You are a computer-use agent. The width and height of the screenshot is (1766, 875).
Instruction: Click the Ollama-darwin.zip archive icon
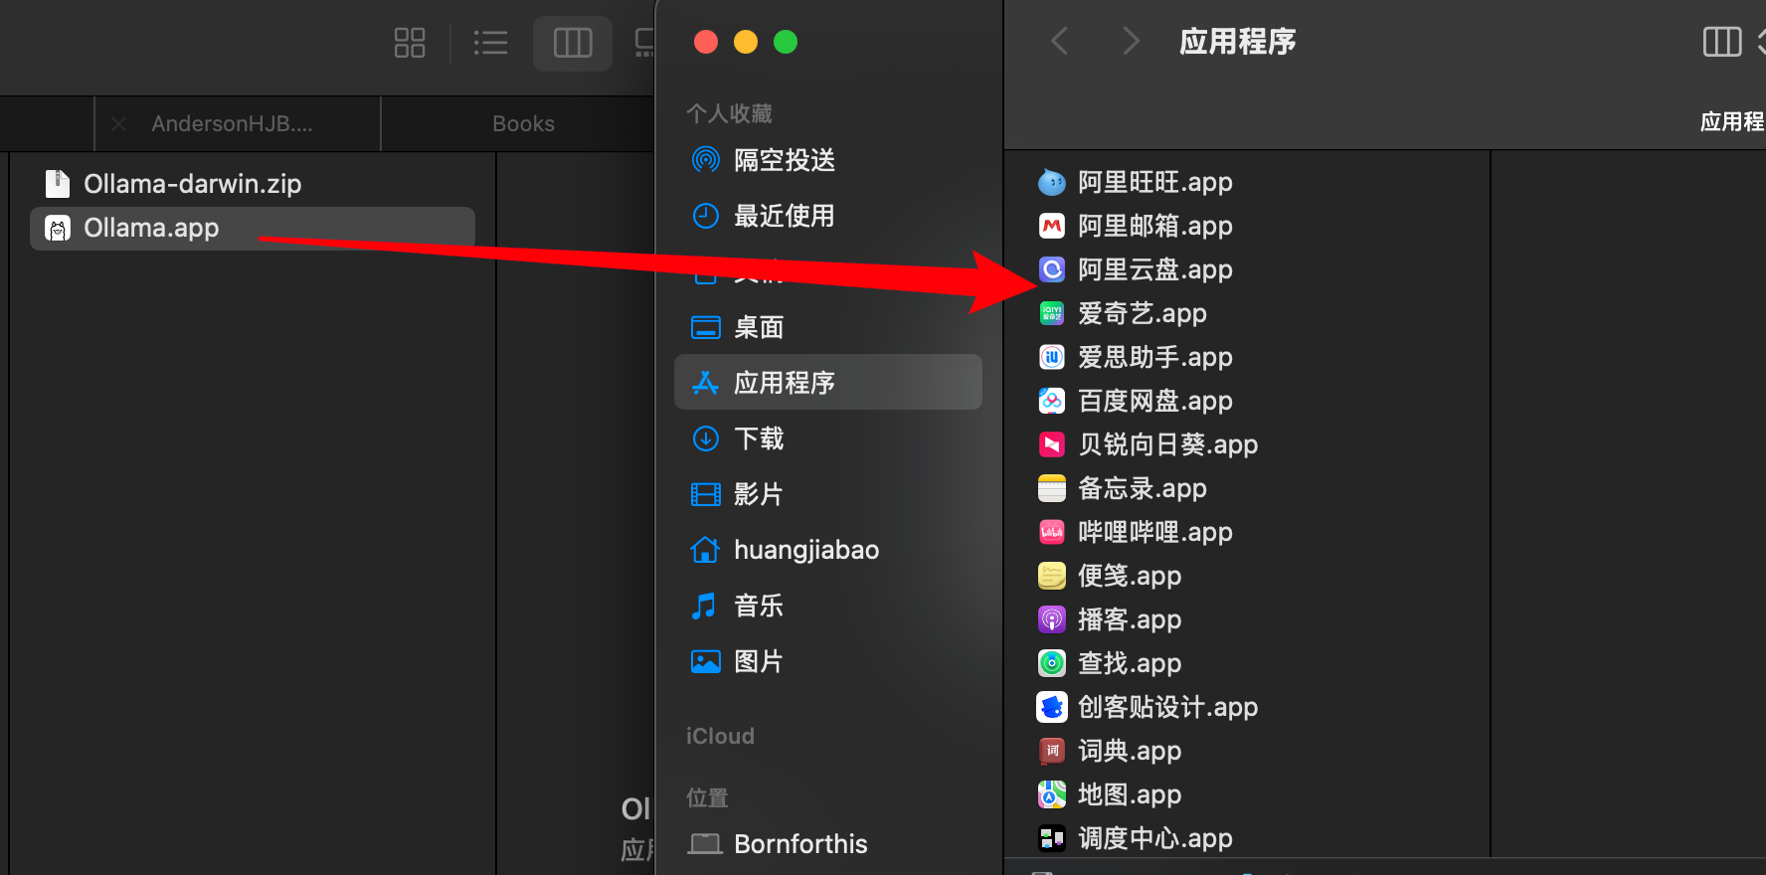58,184
